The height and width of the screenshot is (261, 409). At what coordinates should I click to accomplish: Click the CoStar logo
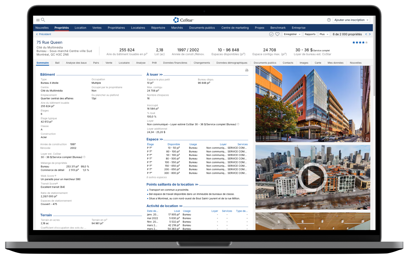click(183, 20)
